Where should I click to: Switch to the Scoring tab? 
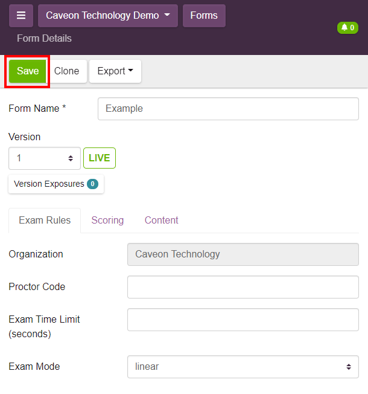(107, 220)
